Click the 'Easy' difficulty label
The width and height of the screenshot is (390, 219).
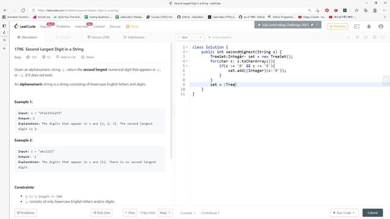point(18,57)
